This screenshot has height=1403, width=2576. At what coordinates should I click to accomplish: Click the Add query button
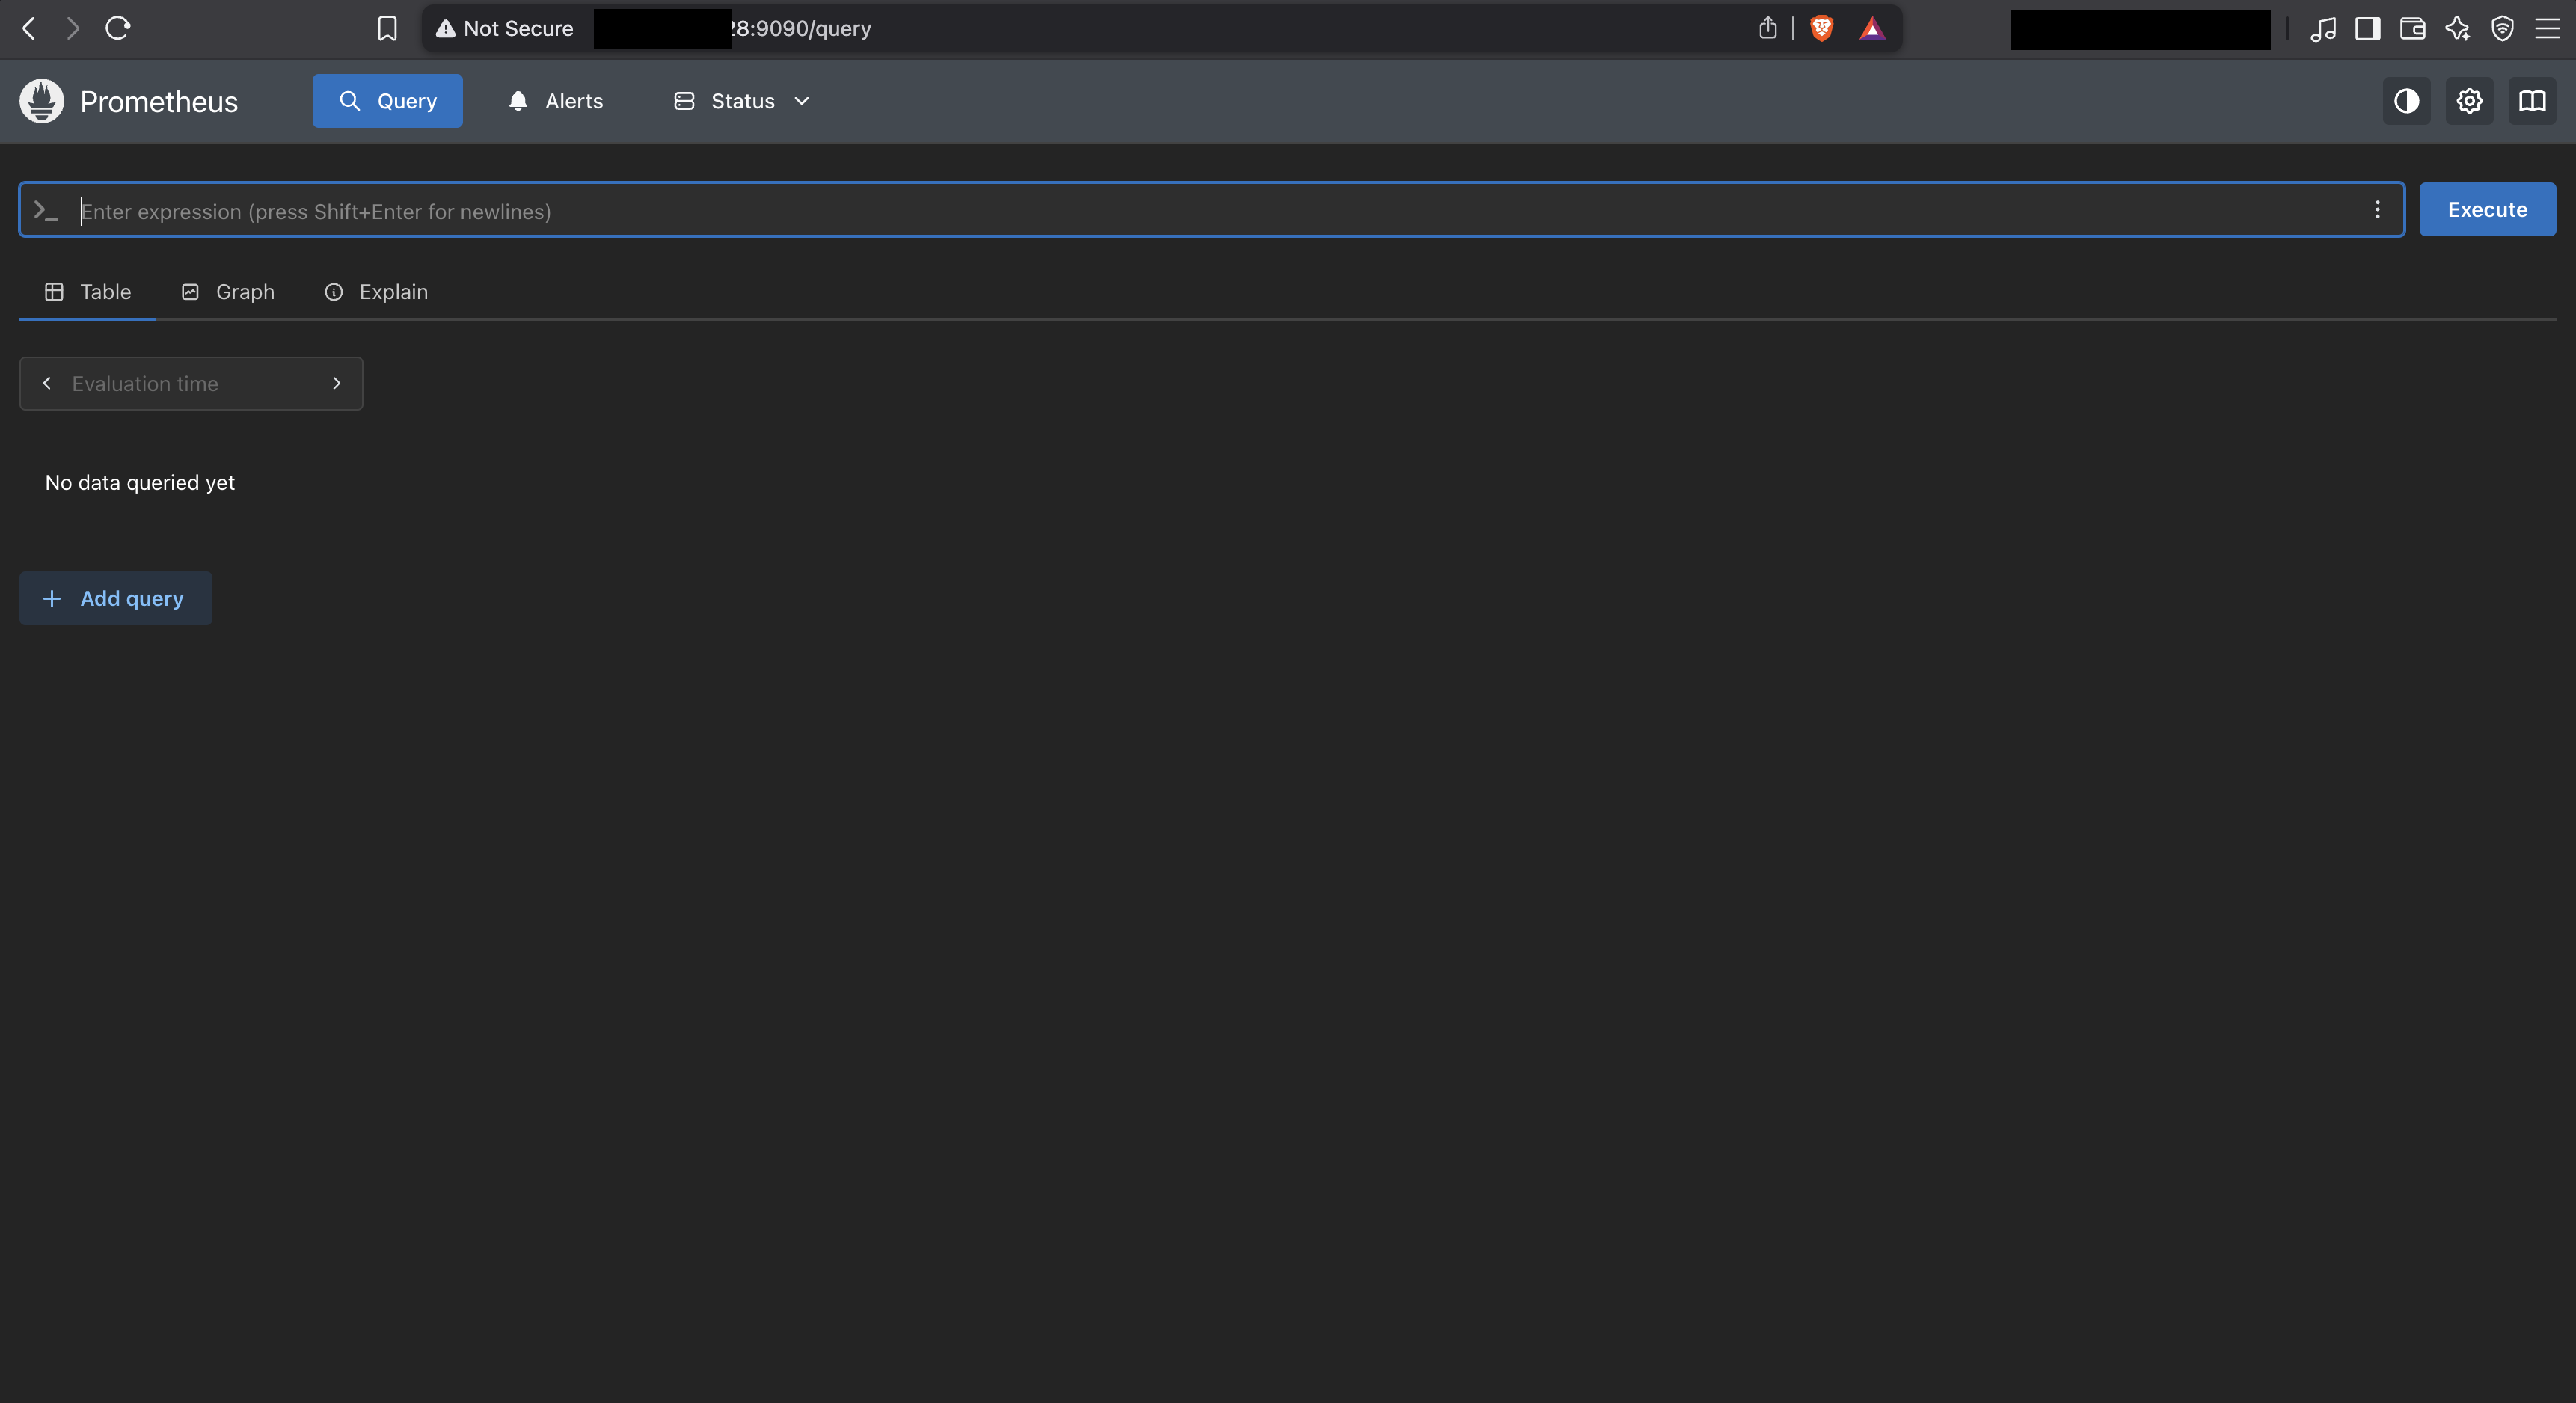pos(116,598)
